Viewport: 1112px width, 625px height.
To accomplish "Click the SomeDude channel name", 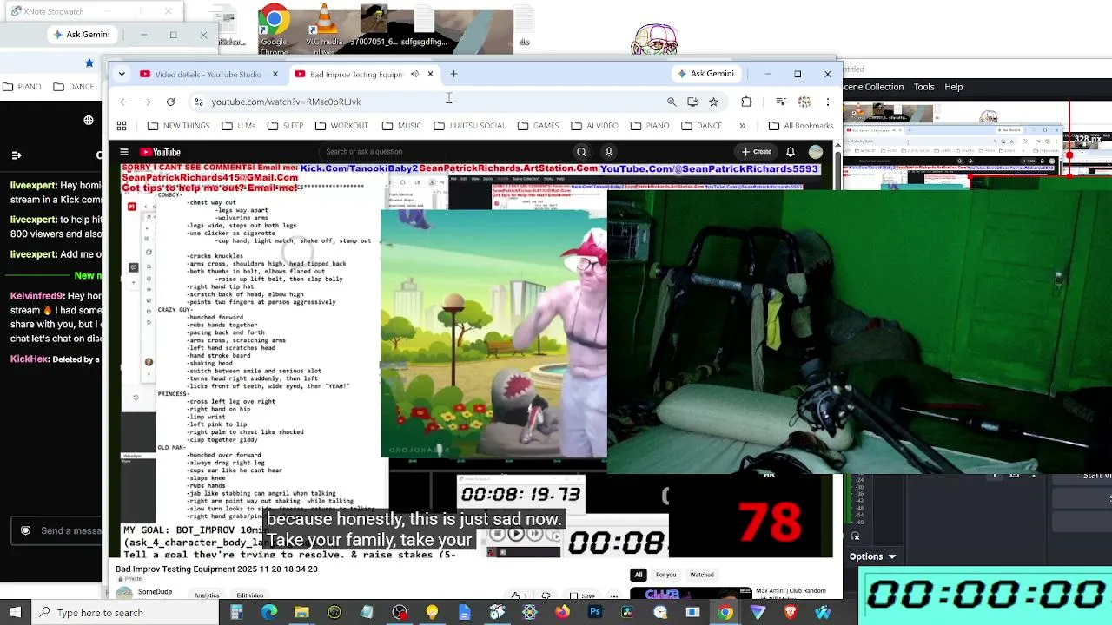I will 155,592.
